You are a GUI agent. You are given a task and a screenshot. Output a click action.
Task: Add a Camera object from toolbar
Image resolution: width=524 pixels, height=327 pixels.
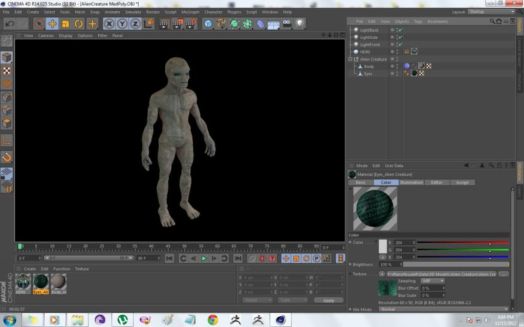point(287,24)
